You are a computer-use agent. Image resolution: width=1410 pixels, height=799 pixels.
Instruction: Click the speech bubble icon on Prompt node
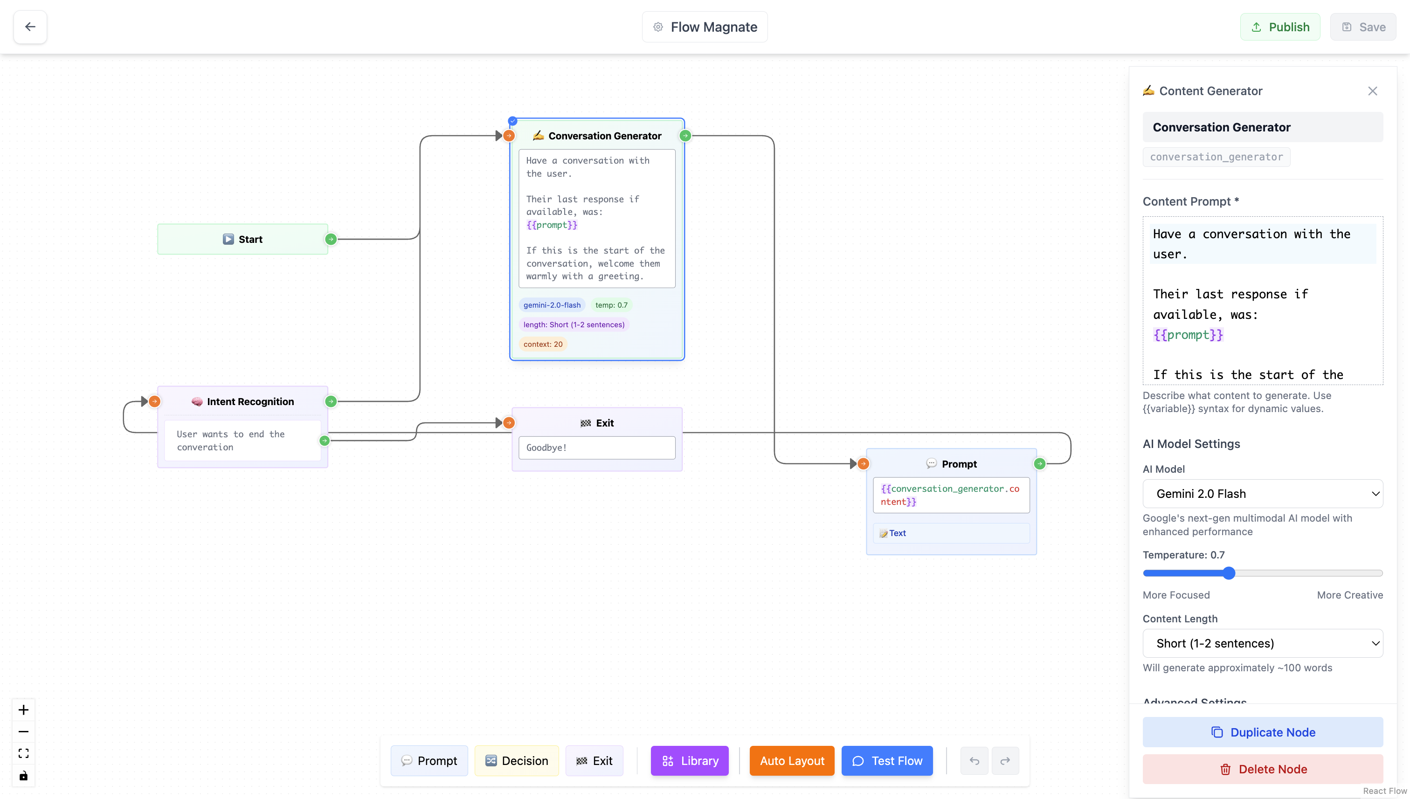(932, 464)
